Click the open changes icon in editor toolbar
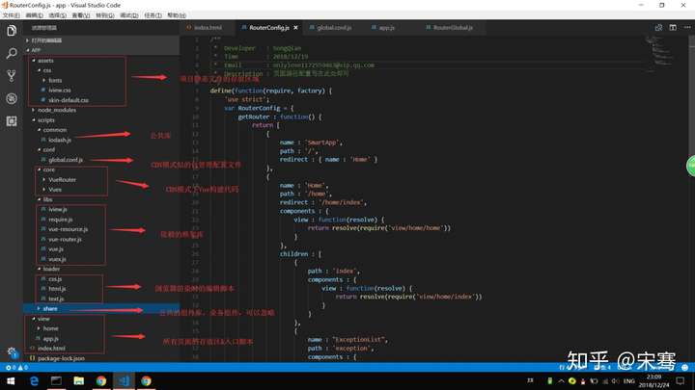This screenshot has width=695, height=390. coord(658,27)
